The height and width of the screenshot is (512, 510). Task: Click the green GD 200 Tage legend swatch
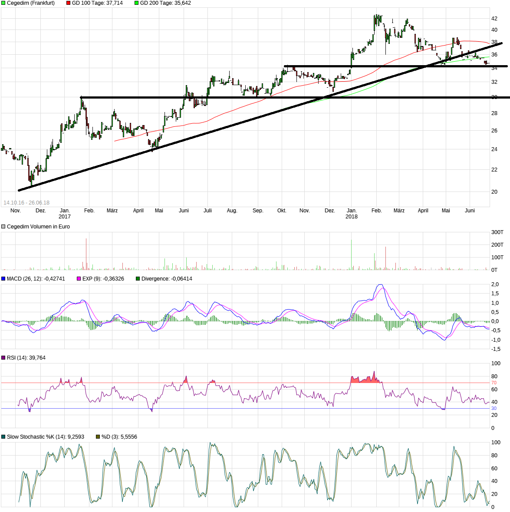pyautogui.click(x=136, y=3)
